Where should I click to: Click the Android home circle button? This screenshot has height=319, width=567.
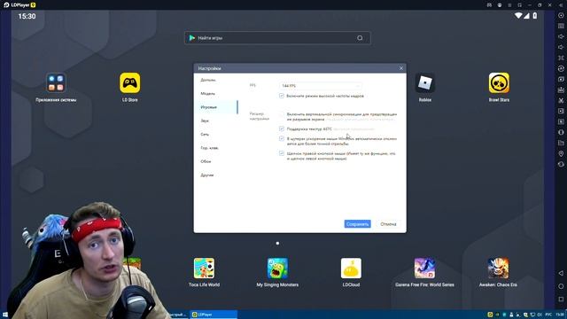point(561,286)
